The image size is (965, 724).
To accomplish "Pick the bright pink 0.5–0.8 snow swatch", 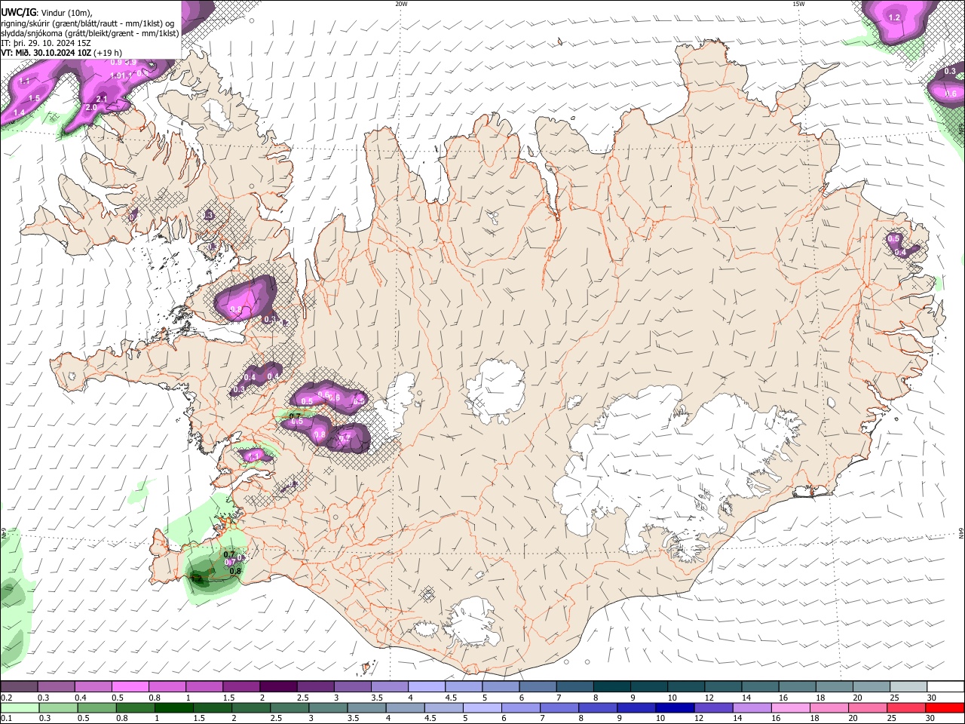I will 130,687.
